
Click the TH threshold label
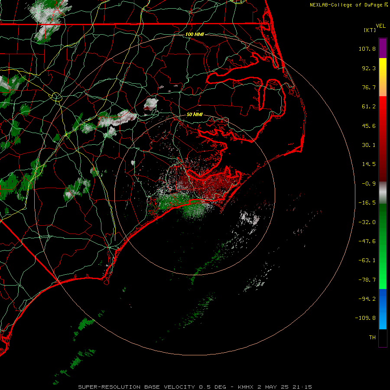coord(372,338)
